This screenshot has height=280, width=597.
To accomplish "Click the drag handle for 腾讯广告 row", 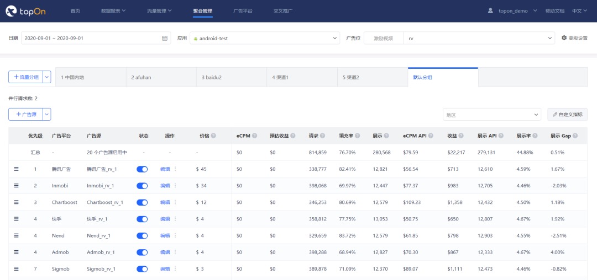I will click(16, 169).
